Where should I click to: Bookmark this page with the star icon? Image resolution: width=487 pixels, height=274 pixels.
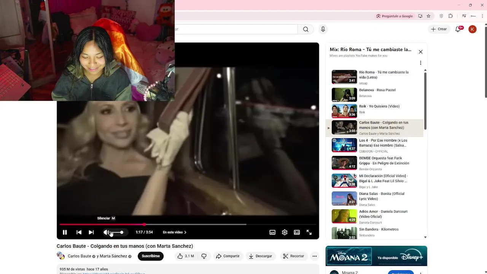coord(428,16)
